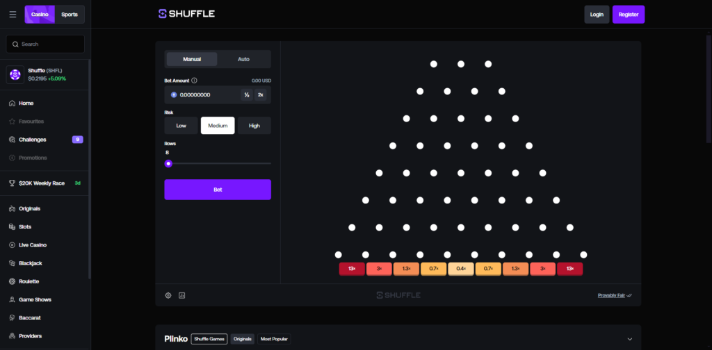Click the Provably Fair checkmark icon
This screenshot has height=350, width=712.
pyautogui.click(x=629, y=296)
